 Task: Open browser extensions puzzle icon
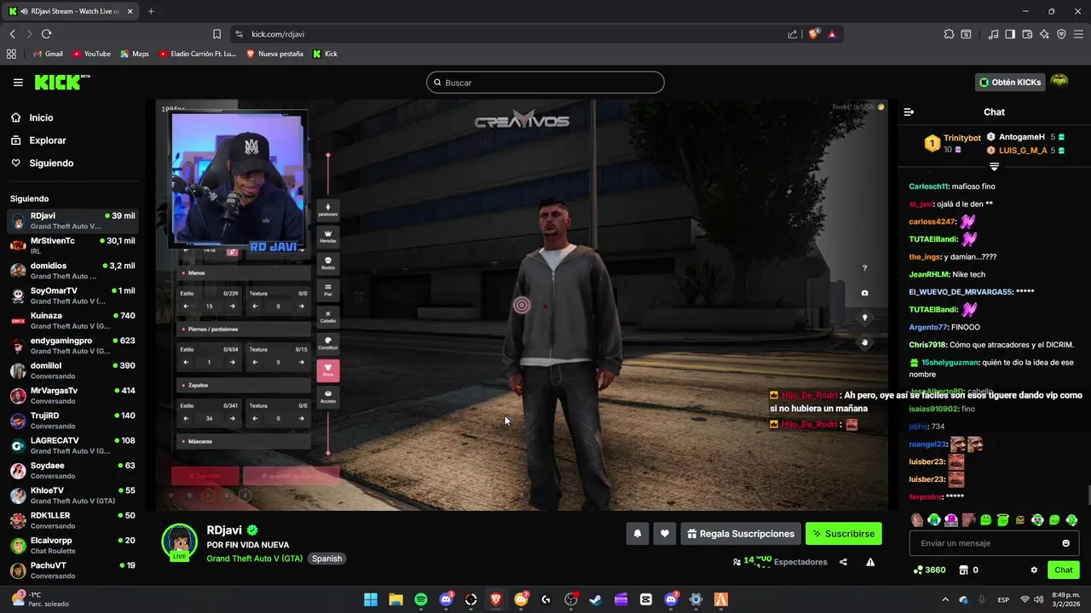[949, 34]
